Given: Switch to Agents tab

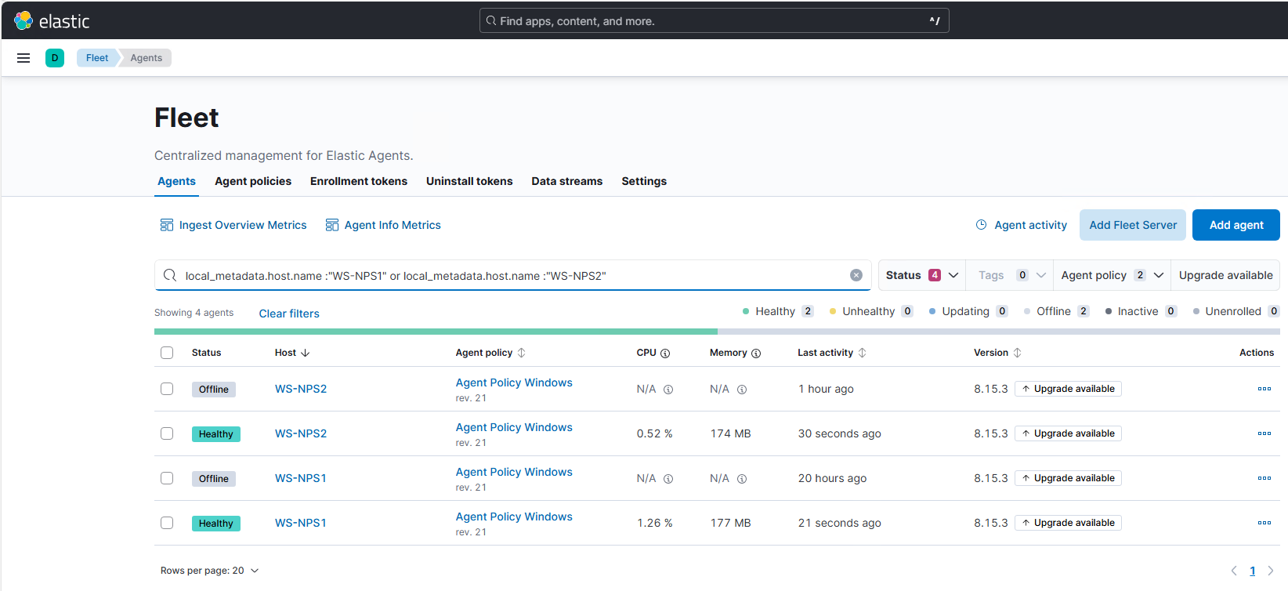Looking at the screenshot, I should [x=176, y=181].
